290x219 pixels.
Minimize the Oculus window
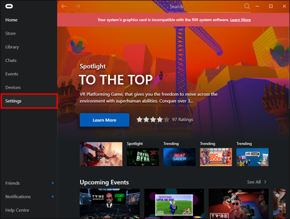(257, 6)
